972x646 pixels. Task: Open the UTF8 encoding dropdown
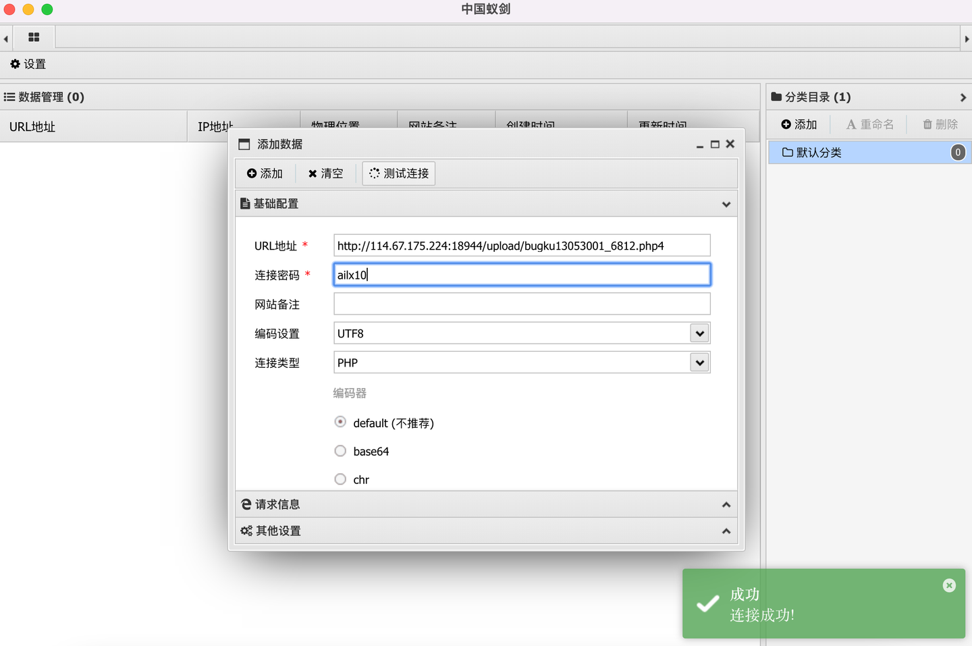[699, 333]
